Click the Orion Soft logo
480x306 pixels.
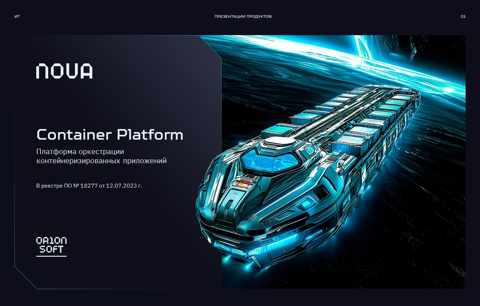click(x=51, y=245)
